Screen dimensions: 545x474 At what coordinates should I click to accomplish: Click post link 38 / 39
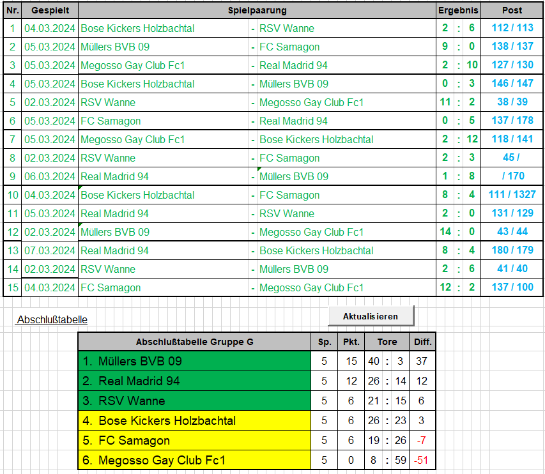512,102
